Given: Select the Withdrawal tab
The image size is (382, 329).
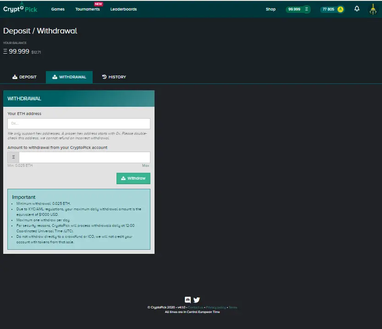Looking at the screenshot, I should coord(69,77).
